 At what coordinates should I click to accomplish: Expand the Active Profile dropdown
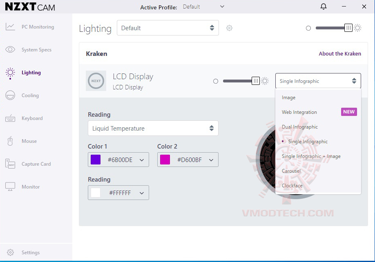[x=204, y=7]
